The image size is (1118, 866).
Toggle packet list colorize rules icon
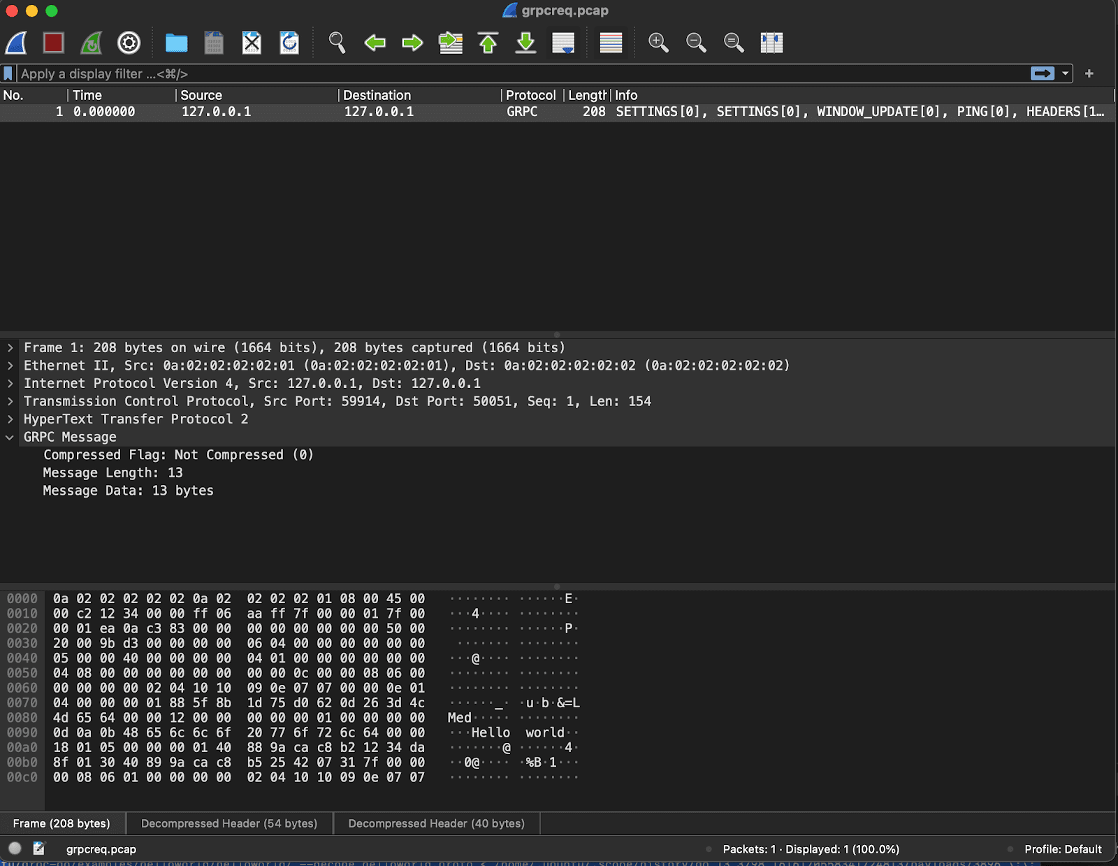pos(611,43)
